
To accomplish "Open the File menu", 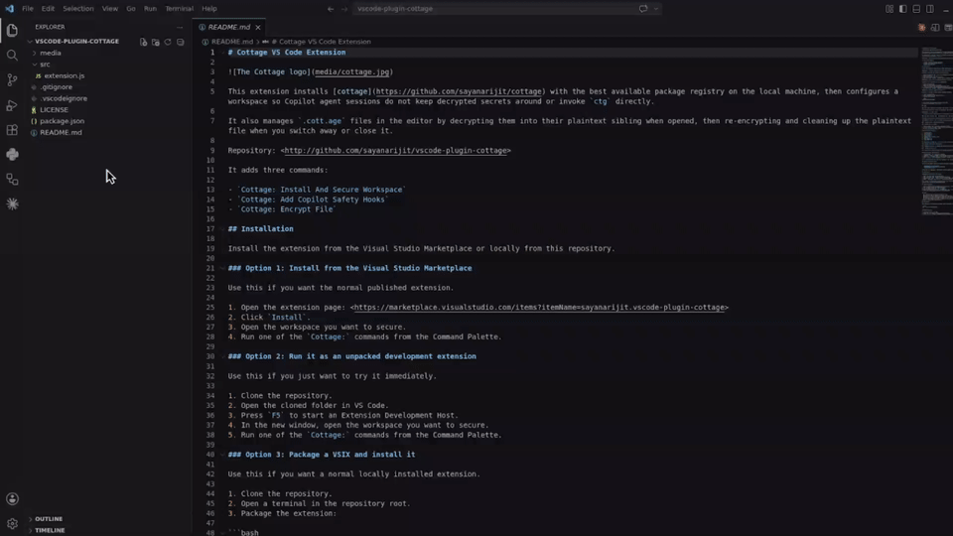I will [x=28, y=9].
